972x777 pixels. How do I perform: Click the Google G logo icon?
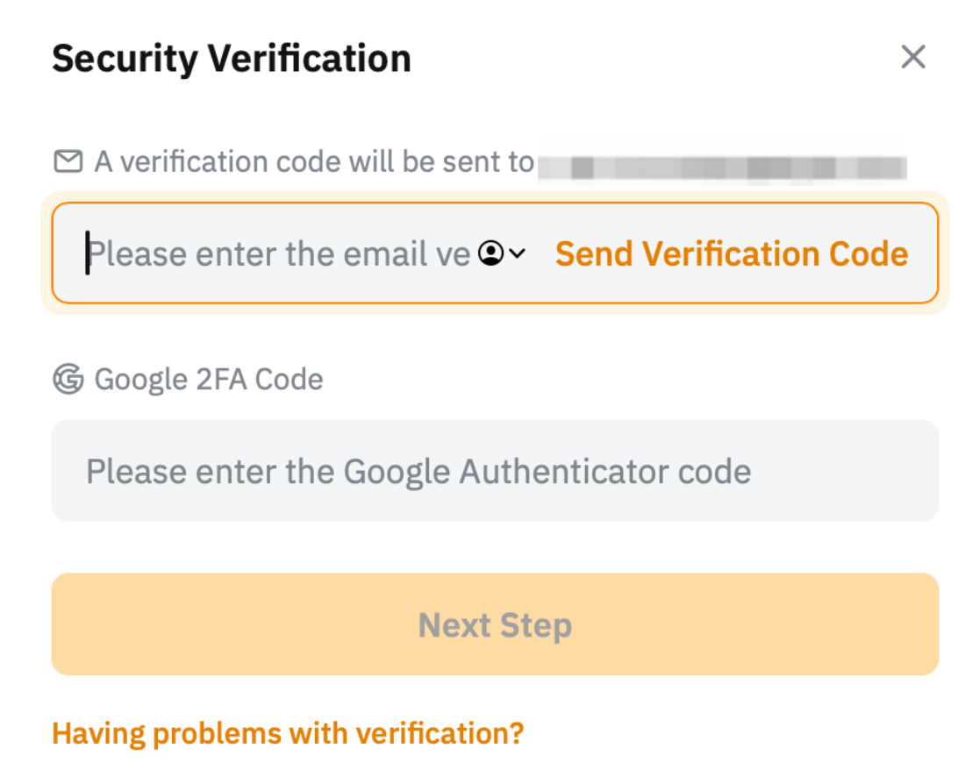[68, 380]
